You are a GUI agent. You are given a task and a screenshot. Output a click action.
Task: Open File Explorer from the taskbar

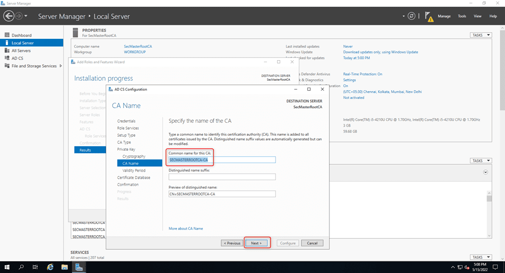[64, 267]
